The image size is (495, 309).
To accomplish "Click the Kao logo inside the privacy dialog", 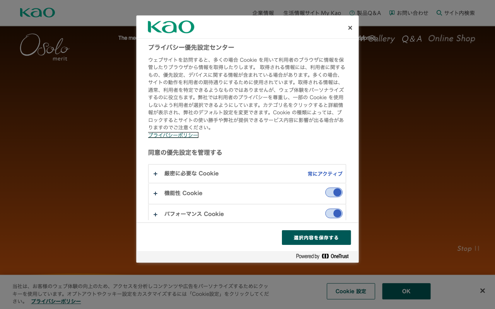I will click(171, 27).
